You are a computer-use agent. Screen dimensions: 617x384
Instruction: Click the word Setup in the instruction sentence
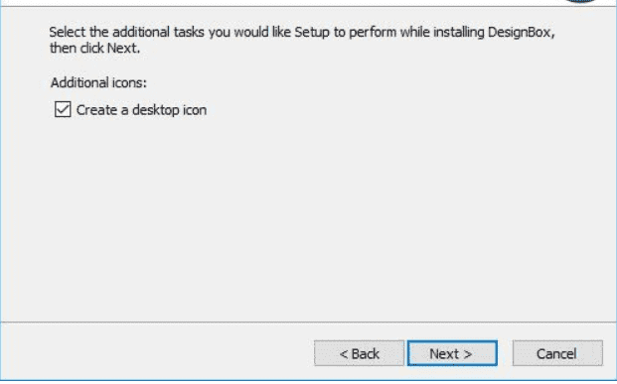coord(312,32)
